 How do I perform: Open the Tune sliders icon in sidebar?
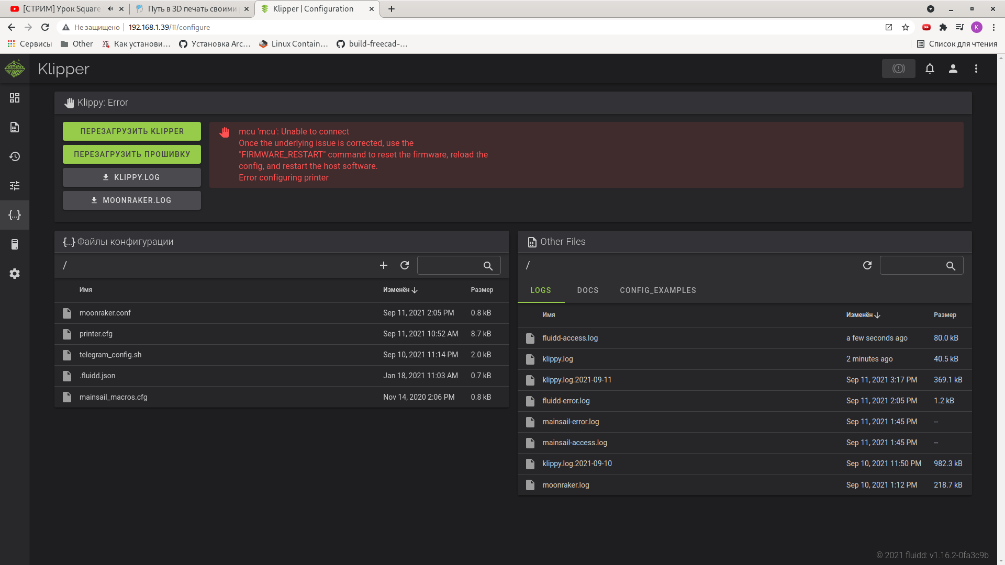tap(15, 186)
